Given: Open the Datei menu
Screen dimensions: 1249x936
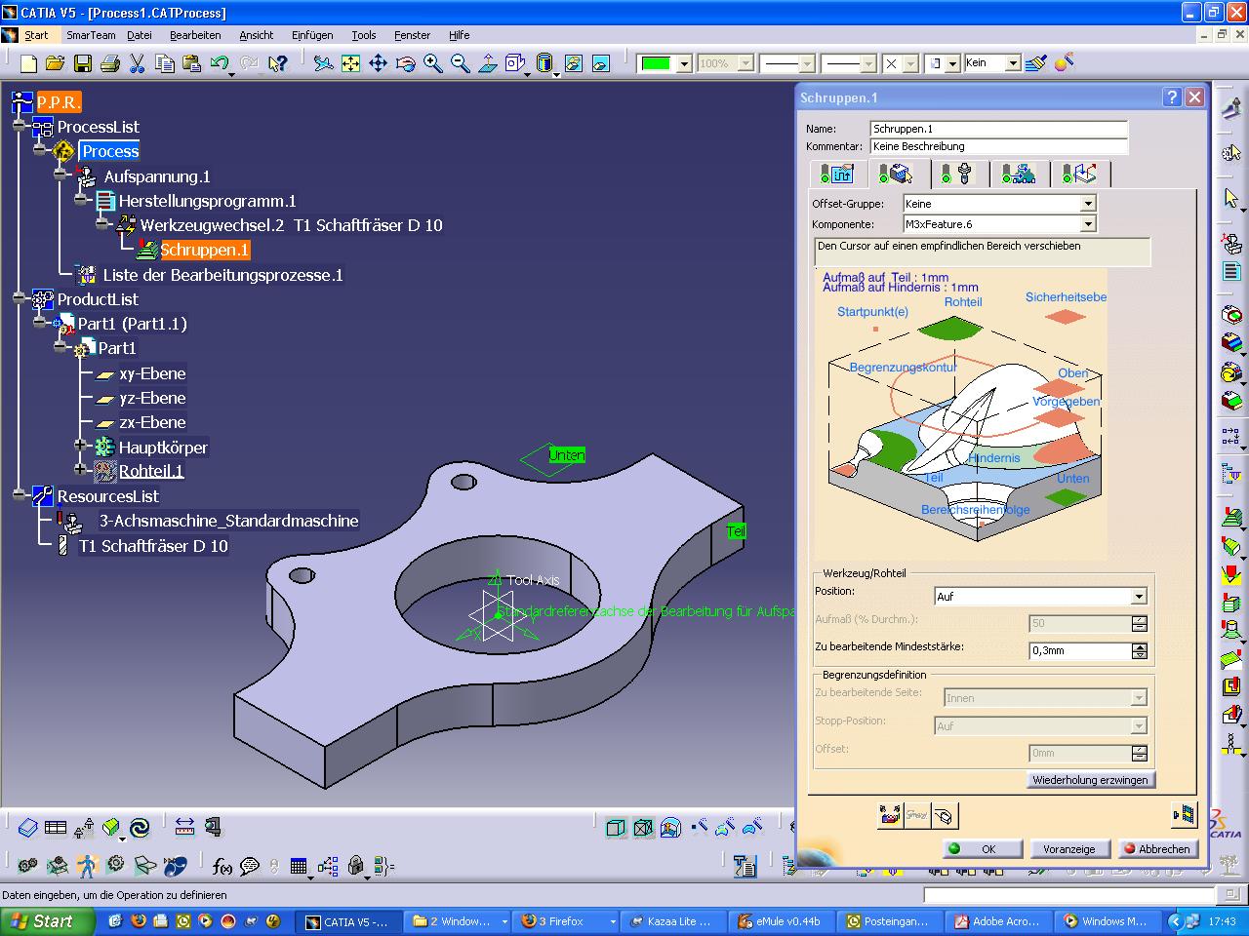Looking at the screenshot, I should (x=140, y=35).
